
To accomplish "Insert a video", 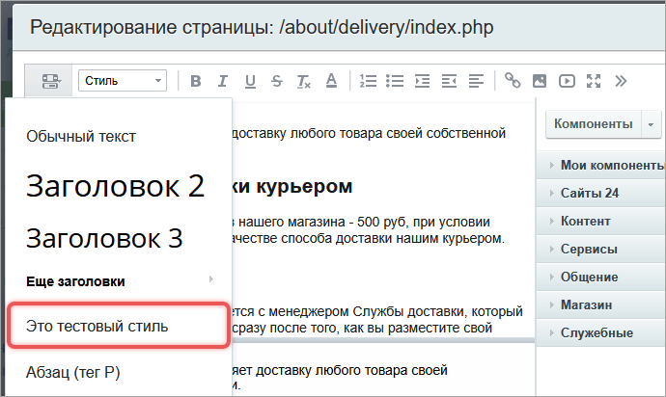I will click(567, 81).
